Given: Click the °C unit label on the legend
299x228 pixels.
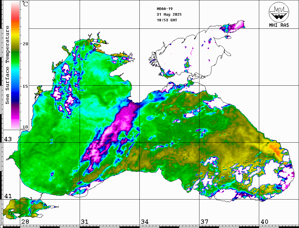Looking at the screenshot, I should (x=25, y=4).
